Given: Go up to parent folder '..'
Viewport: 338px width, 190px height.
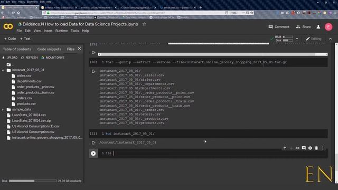Looking at the screenshot, I should 11,64.
